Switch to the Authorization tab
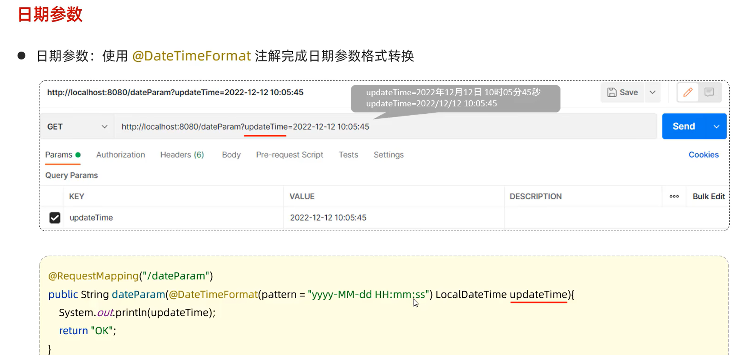 pyautogui.click(x=121, y=155)
